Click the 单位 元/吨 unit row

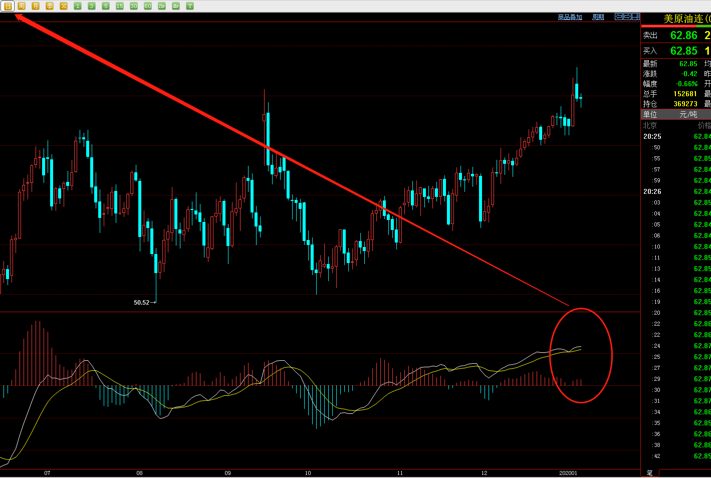(676, 115)
